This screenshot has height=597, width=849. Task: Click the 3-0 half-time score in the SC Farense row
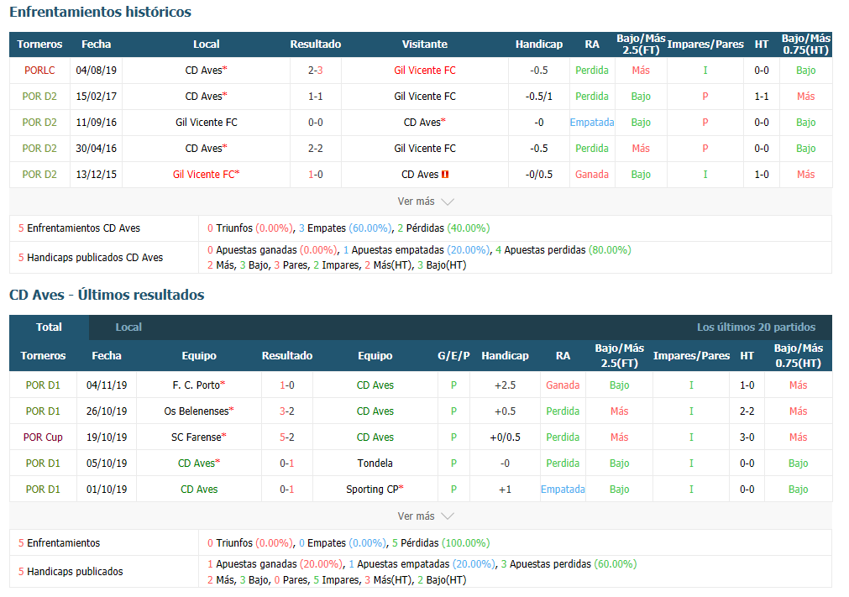click(x=747, y=437)
